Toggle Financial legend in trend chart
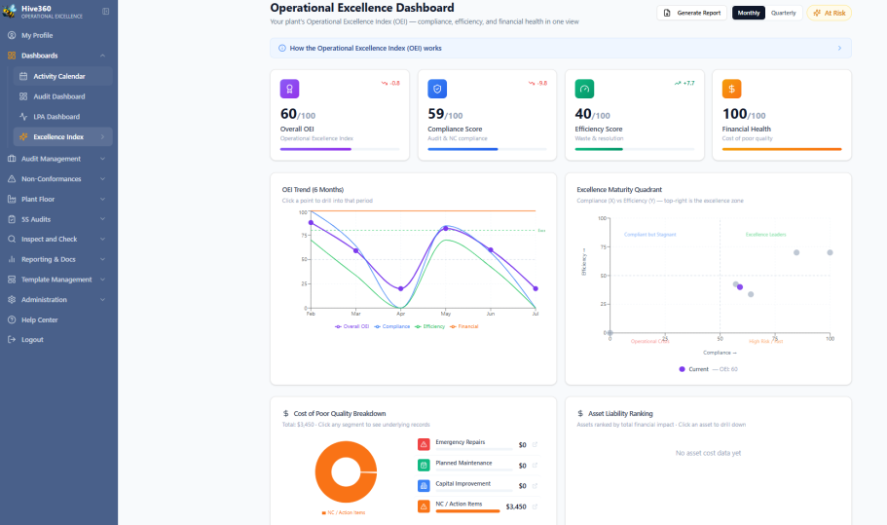The width and height of the screenshot is (887, 525). (463, 326)
